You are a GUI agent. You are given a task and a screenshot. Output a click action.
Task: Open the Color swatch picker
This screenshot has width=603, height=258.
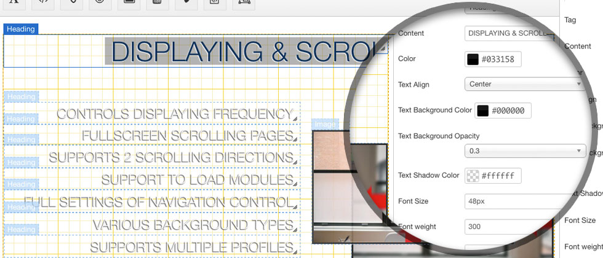[x=473, y=59]
